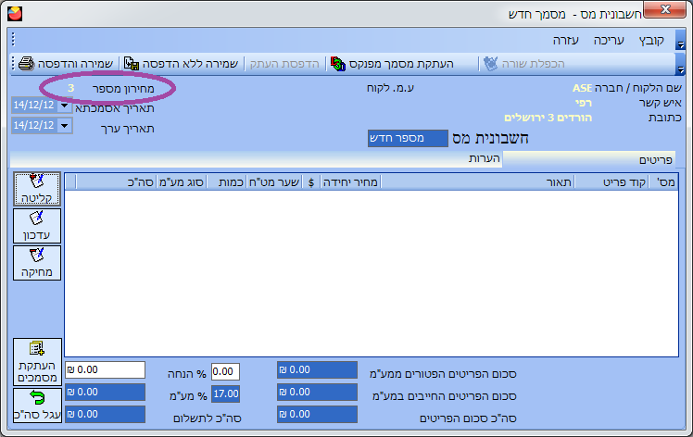Click the סה"כ column header
The height and width of the screenshot is (437, 693).
117,182
